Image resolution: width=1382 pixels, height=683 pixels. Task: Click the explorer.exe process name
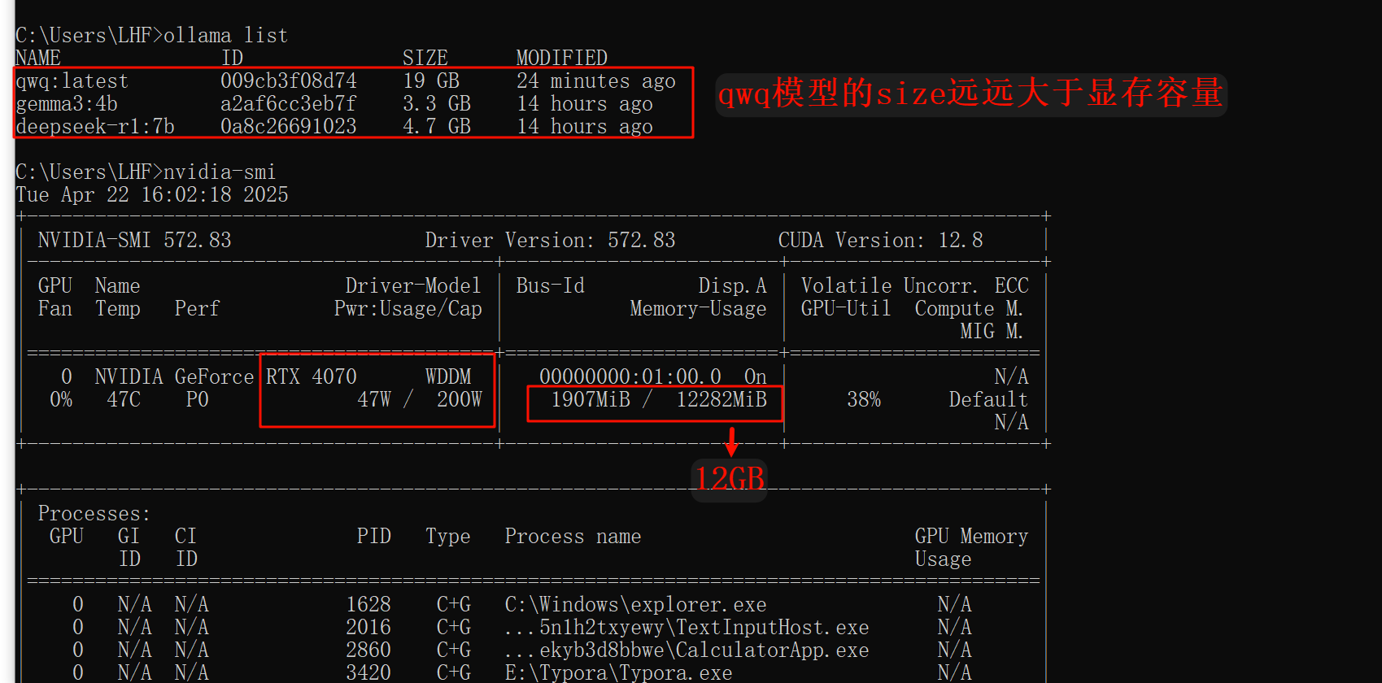coord(635,605)
